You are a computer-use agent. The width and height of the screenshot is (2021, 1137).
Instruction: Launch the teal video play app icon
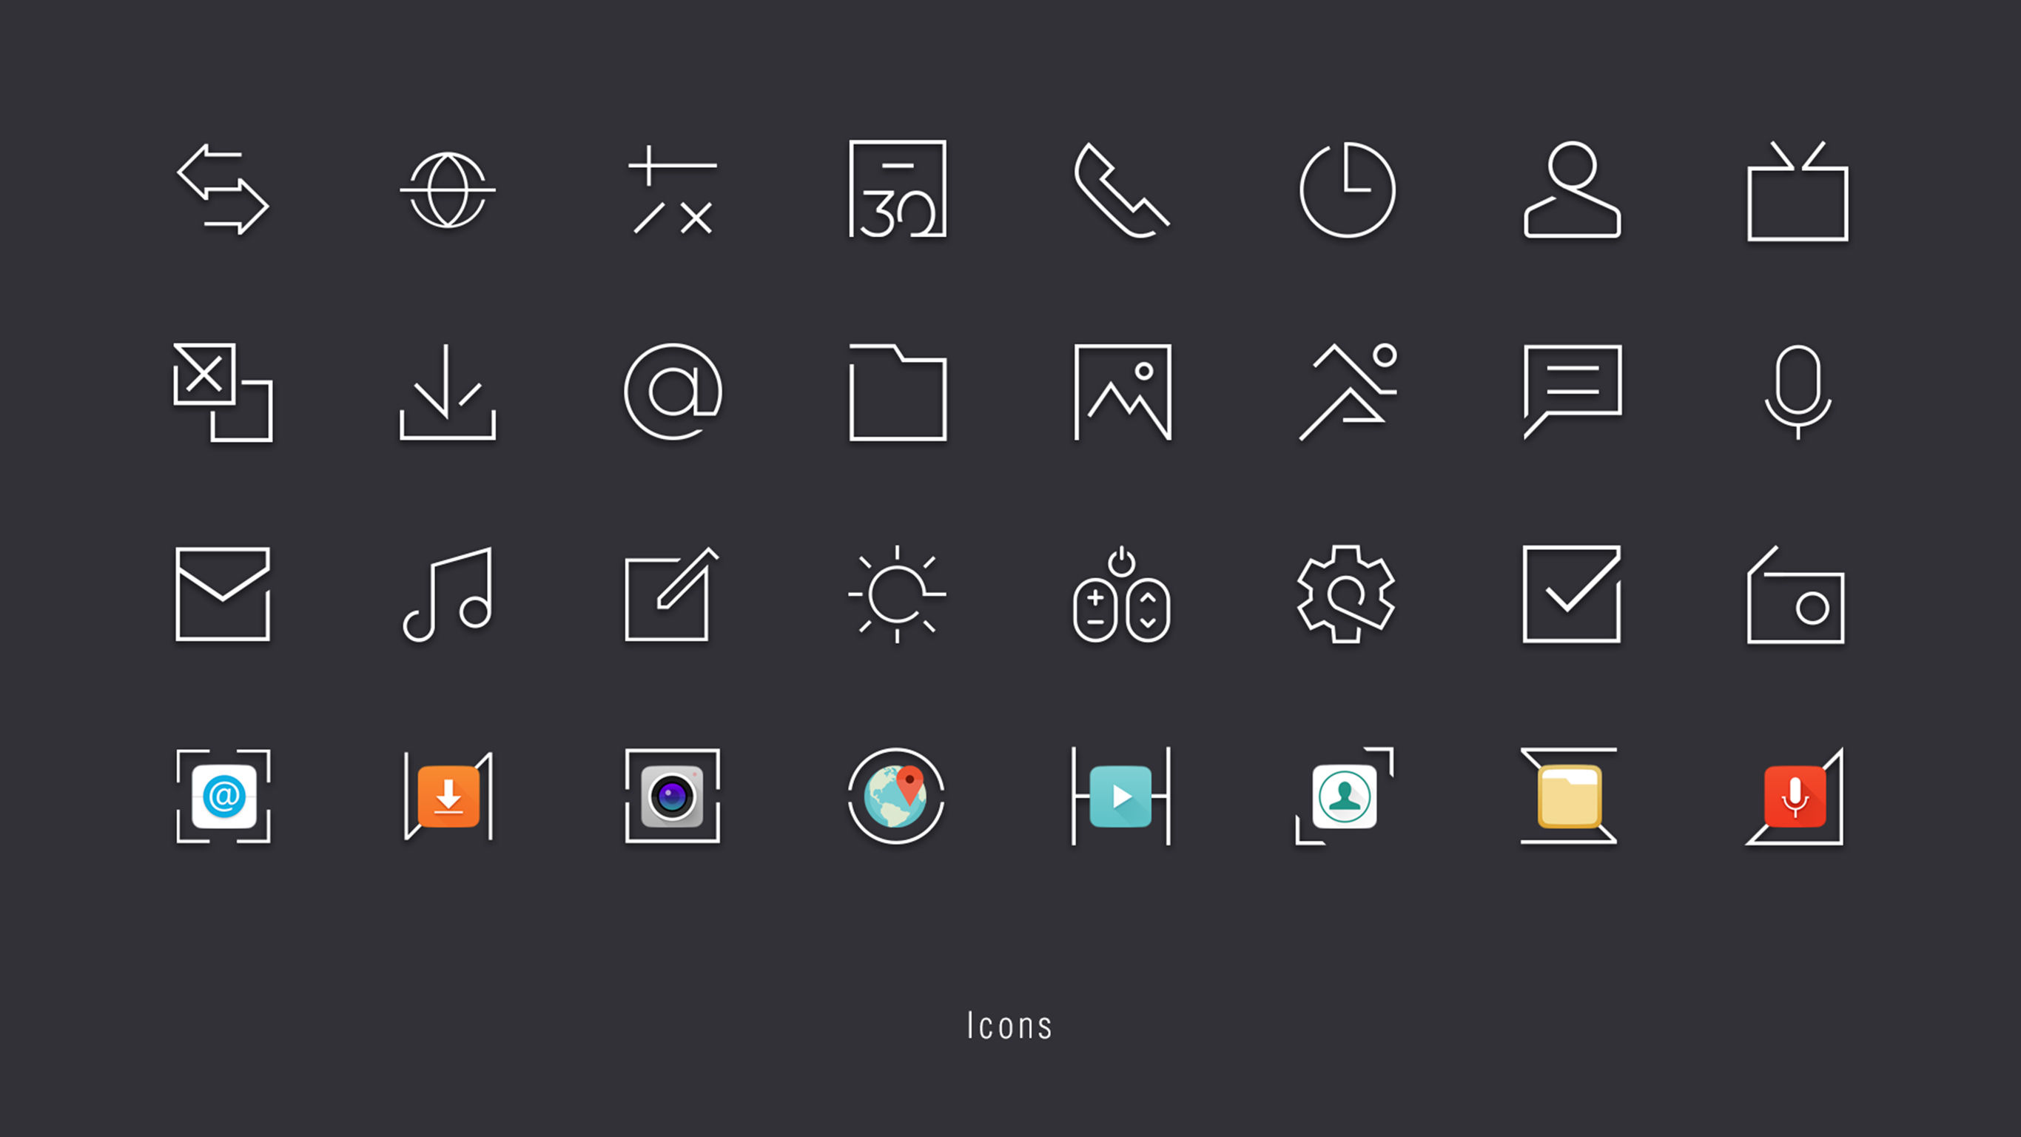pos(1121,796)
